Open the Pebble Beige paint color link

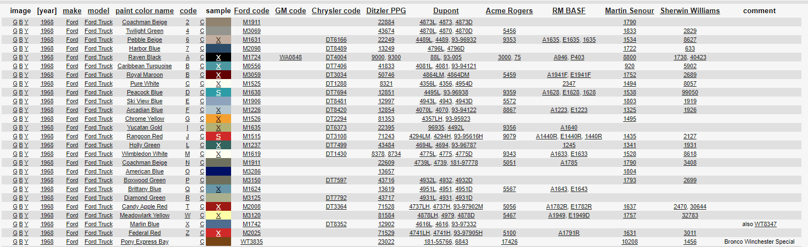point(144,40)
